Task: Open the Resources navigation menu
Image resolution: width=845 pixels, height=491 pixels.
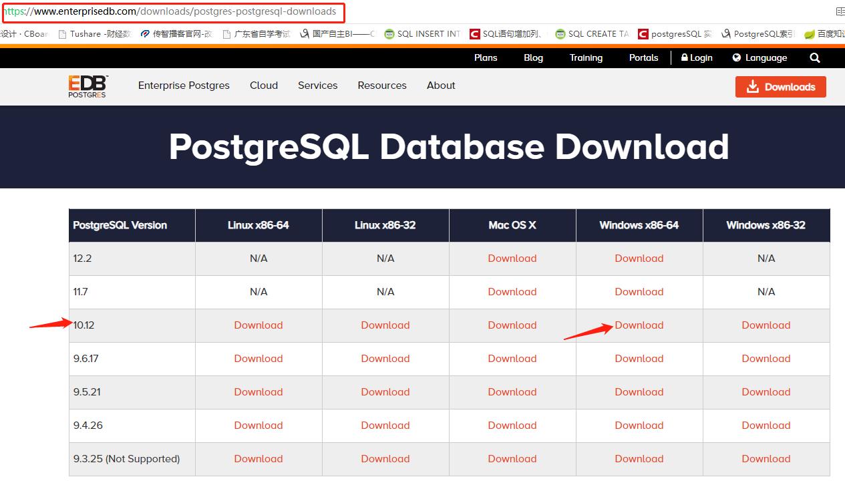Action: click(382, 86)
